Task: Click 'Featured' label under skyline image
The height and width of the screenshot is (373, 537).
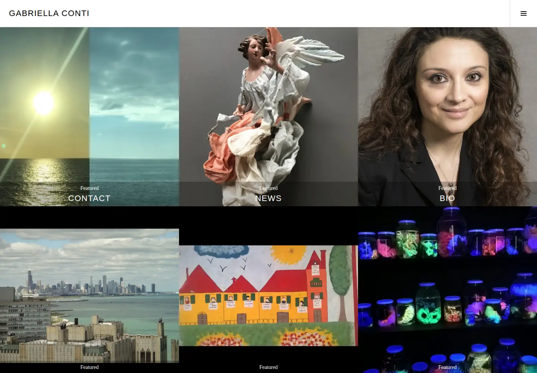Action: (89, 367)
